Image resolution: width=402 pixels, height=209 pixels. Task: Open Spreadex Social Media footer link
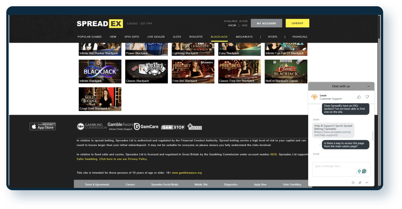point(164,184)
